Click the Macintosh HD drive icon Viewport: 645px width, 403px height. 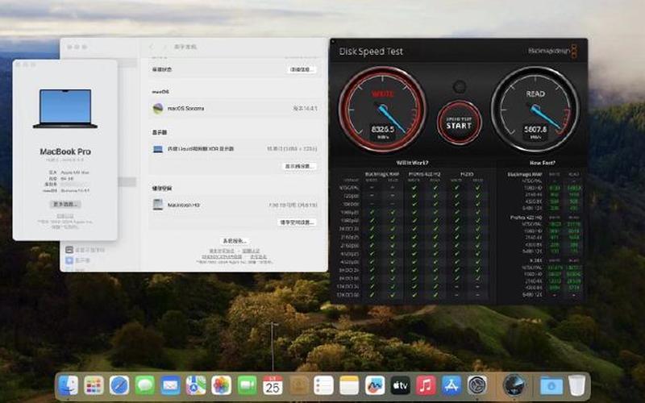click(x=158, y=205)
